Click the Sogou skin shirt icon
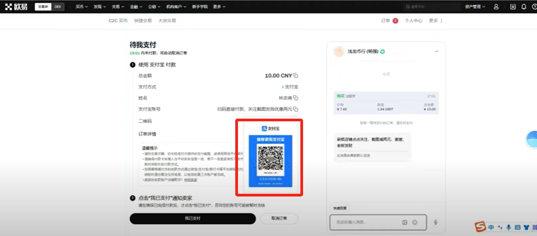This screenshot has height=236, width=537. pyautogui.click(x=526, y=227)
